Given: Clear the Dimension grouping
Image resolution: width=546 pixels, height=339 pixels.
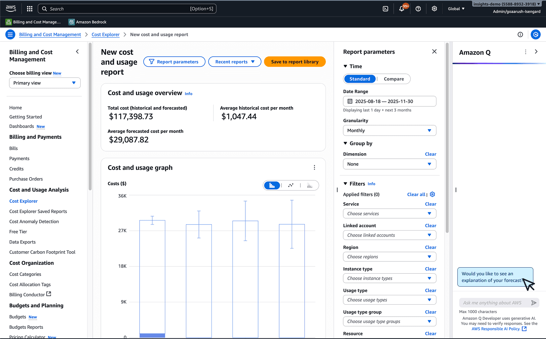Looking at the screenshot, I should click(x=430, y=154).
